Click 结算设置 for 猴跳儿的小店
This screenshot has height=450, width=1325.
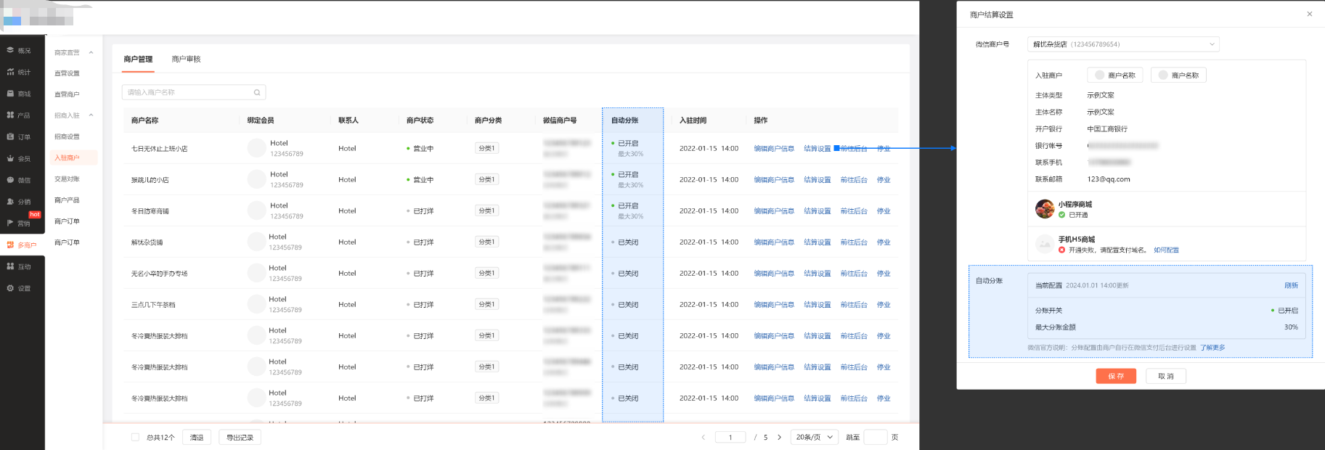point(818,179)
